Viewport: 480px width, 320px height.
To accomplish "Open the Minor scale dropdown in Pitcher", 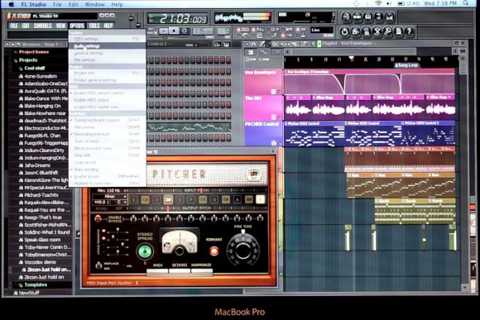I will [x=110, y=197].
